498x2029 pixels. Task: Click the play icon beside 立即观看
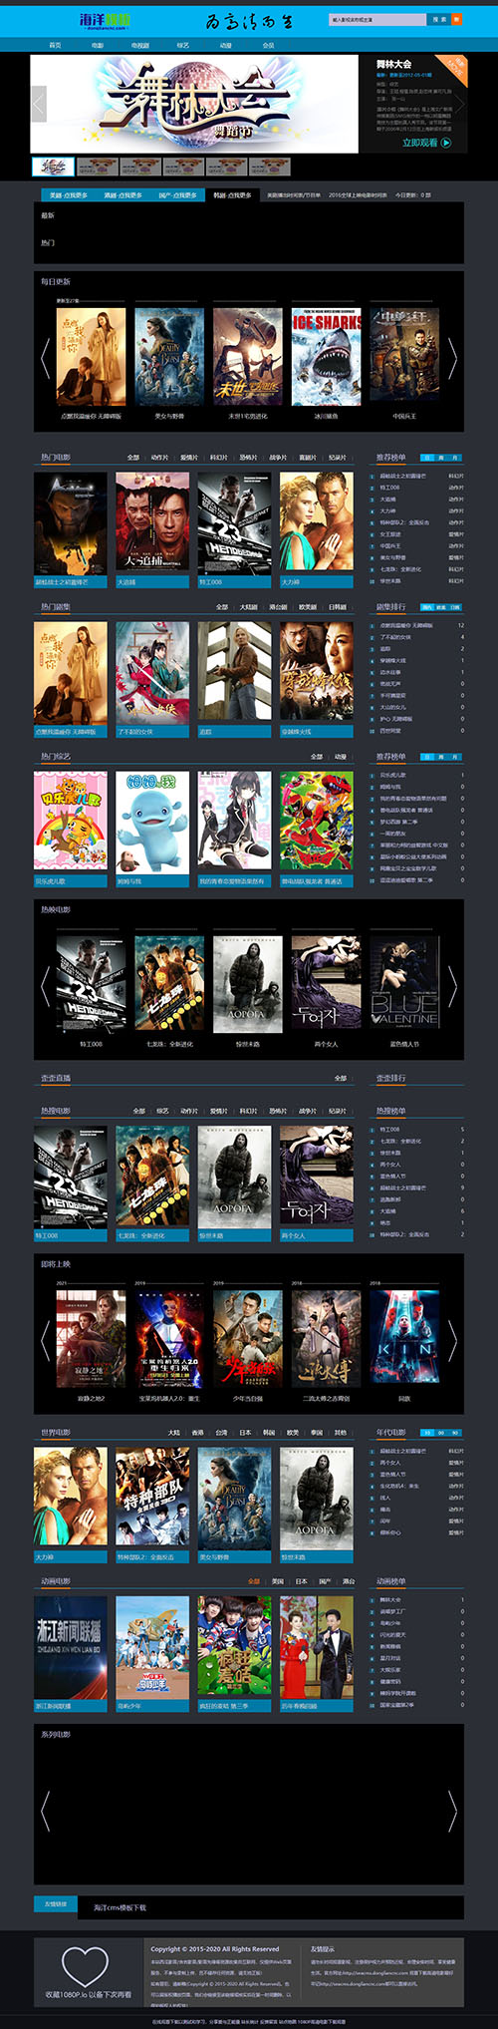(x=446, y=143)
